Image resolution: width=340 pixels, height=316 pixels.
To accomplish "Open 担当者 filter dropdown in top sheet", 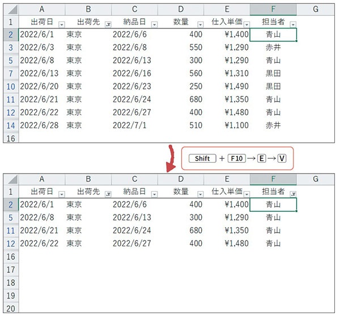I will click(x=293, y=25).
